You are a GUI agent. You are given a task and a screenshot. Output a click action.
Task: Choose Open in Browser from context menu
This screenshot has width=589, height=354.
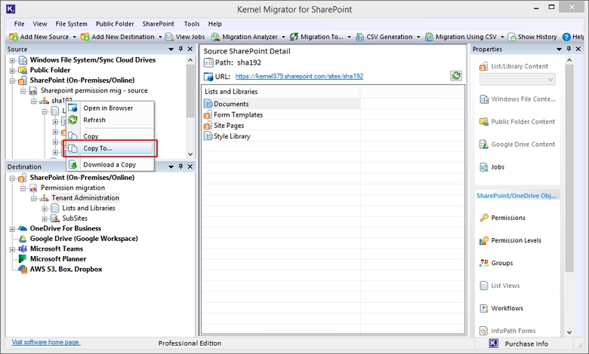pos(110,108)
